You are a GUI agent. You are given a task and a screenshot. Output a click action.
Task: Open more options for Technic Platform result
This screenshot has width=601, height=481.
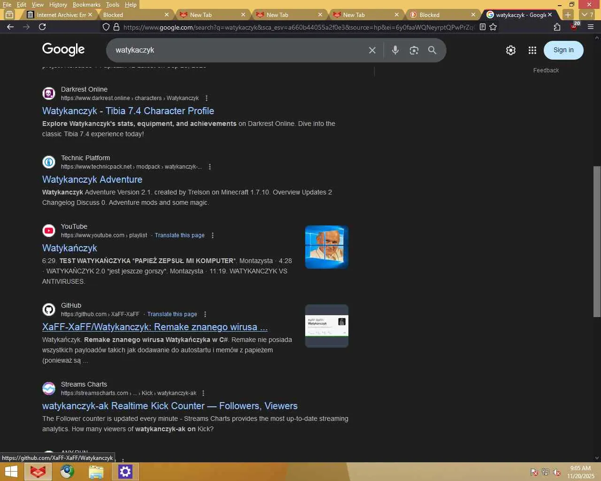point(210,167)
